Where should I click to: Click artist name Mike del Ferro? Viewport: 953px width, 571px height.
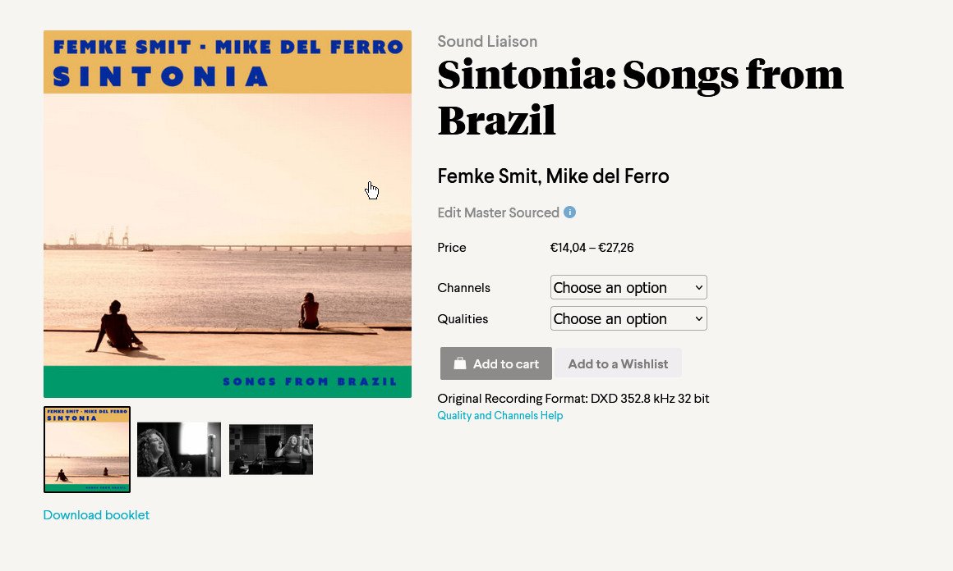[607, 176]
